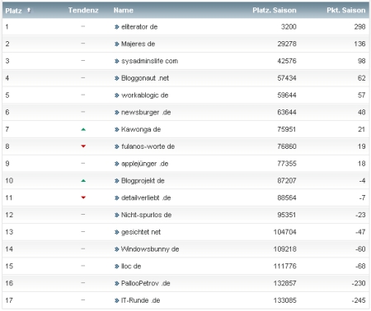Open the Blogprojekt de link
This screenshot has width=371, height=311.
tap(143, 181)
